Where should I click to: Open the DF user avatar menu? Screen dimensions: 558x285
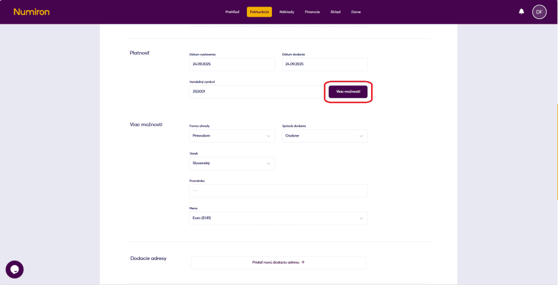pyautogui.click(x=539, y=11)
